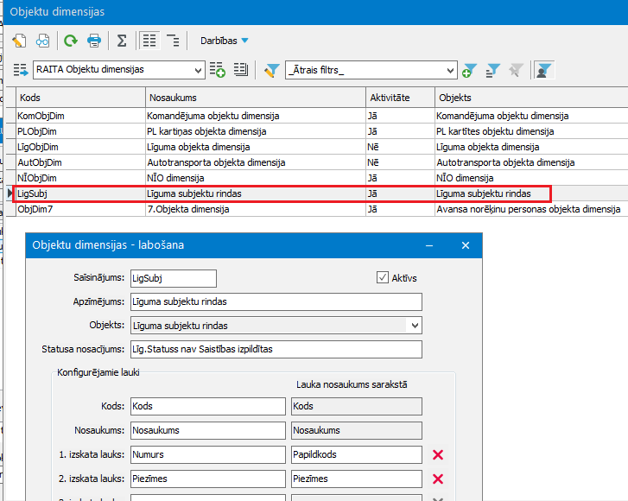
Task: Remove the 1. iskata lauks Numurs row
Action: tap(437, 454)
